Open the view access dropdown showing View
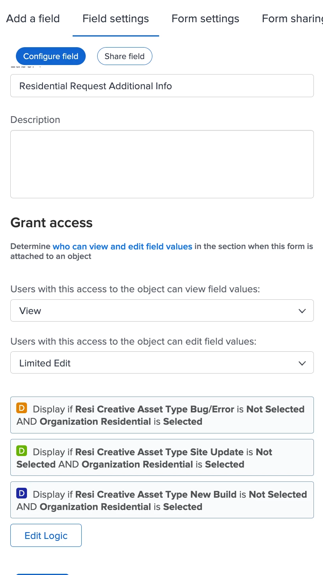Viewport: 323px width, 575px height. [x=161, y=310]
